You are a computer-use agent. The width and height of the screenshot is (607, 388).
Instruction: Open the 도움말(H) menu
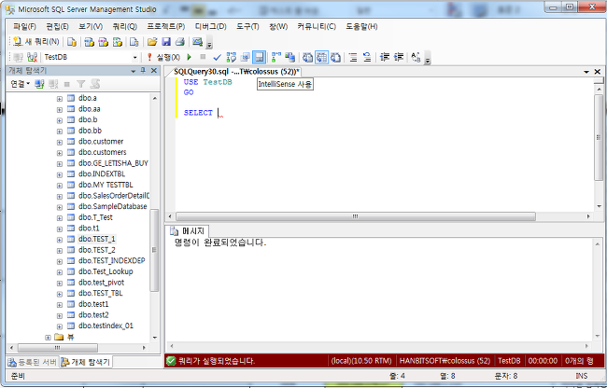tap(362, 27)
